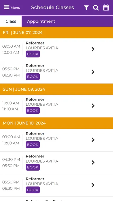The image size is (113, 201).
Task: Expand Sunday 10:00 AM class details chevron
Action: [93, 106]
